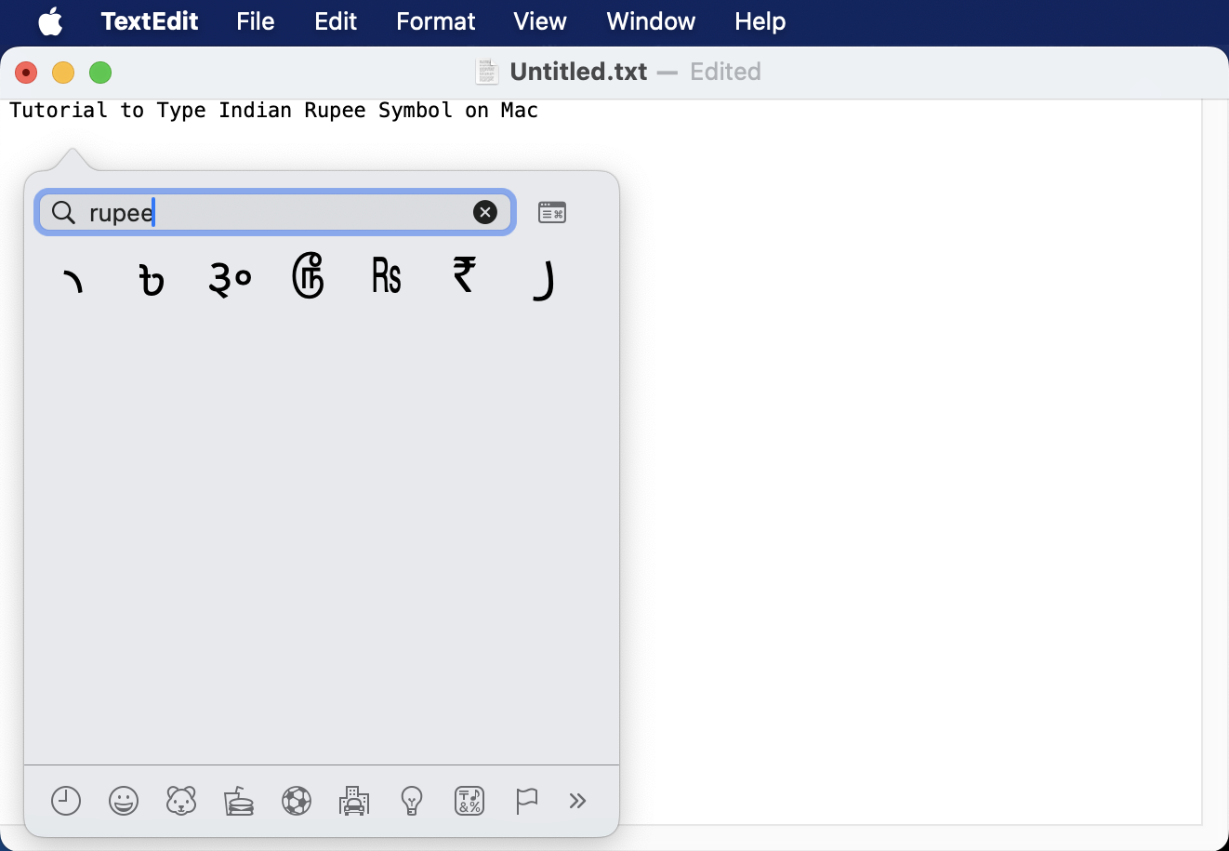Clear the rupee search query
Image resolution: width=1229 pixels, height=851 pixels.
coord(485,212)
